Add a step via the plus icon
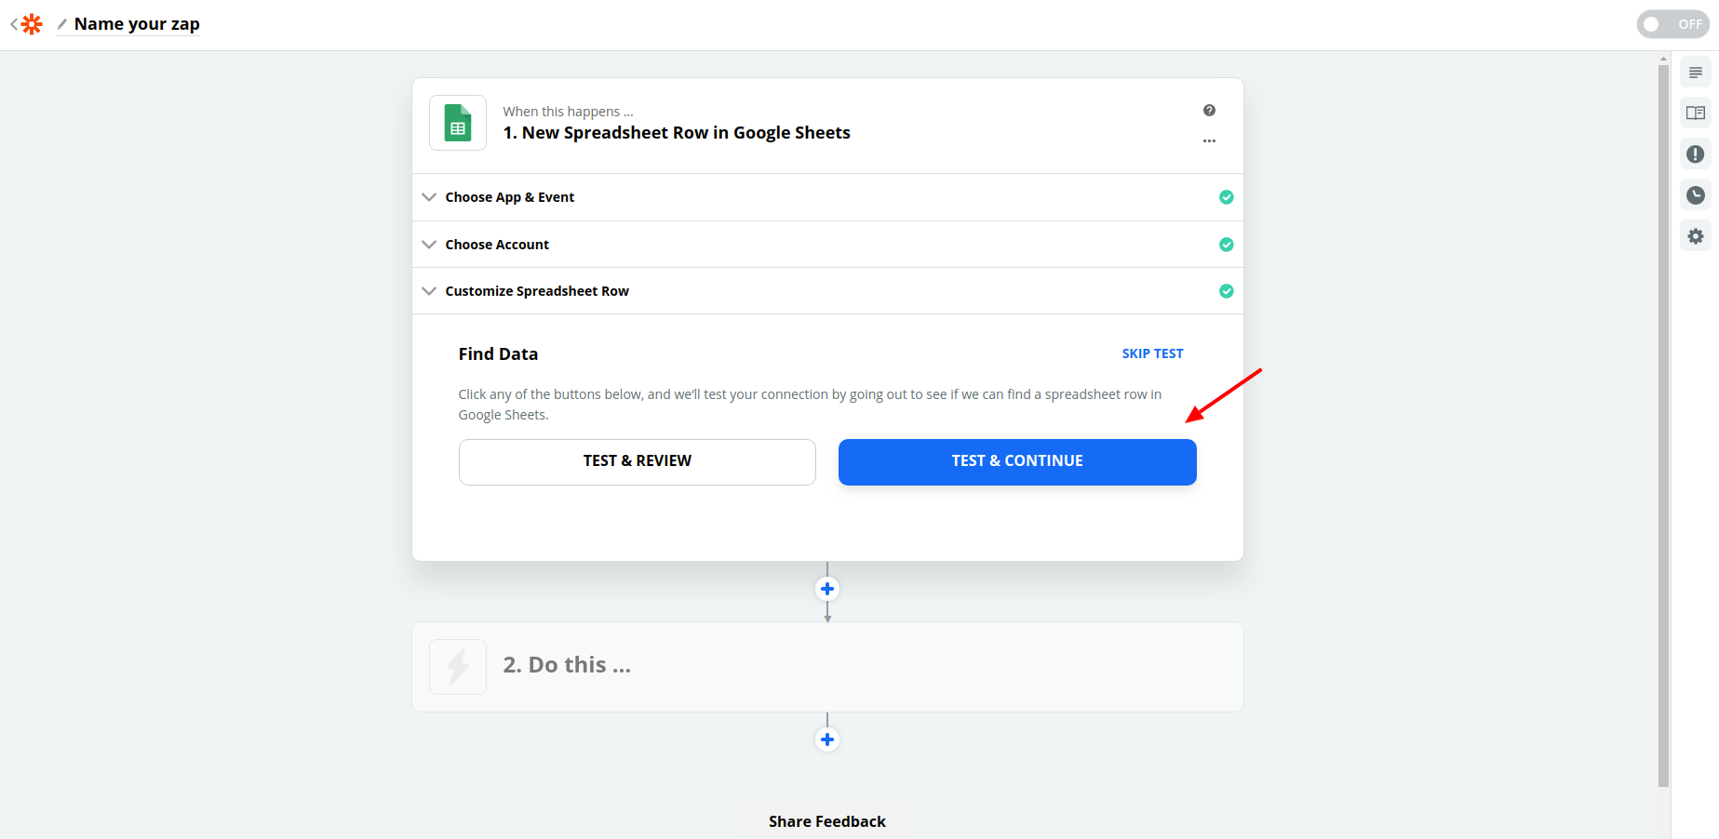1719x839 pixels. click(x=827, y=589)
